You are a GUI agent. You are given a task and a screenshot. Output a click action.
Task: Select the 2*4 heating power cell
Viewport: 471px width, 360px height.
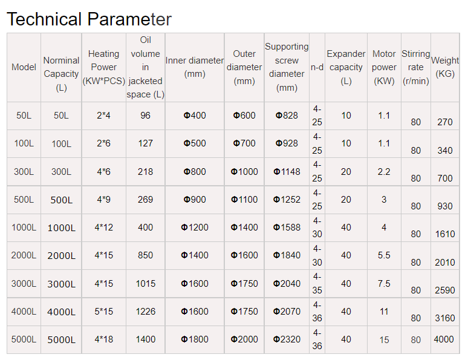tap(103, 116)
